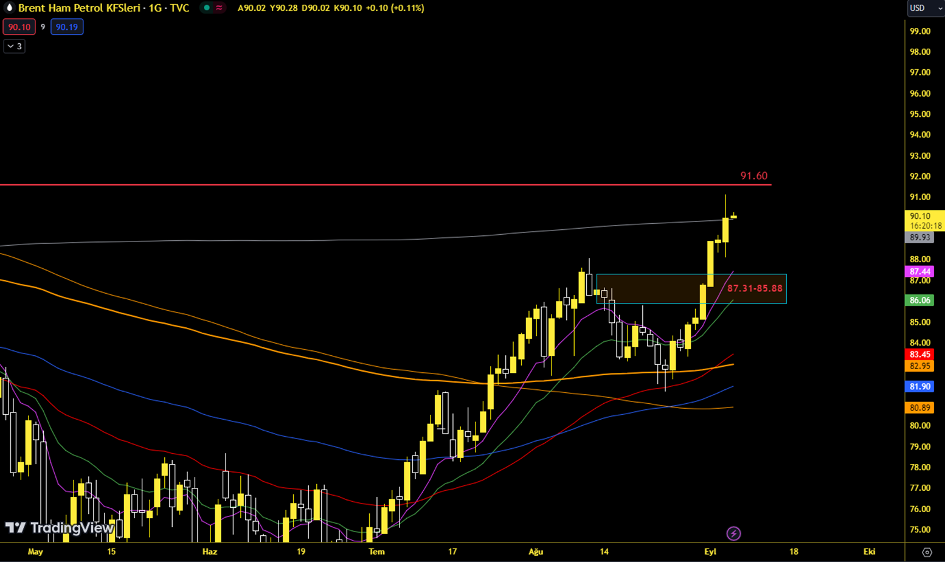945x562 pixels.
Task: Open the USD currency dropdown
Action: coord(926,8)
